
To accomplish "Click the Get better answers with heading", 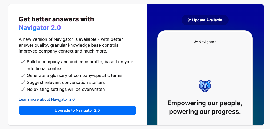I will [x=57, y=19].
